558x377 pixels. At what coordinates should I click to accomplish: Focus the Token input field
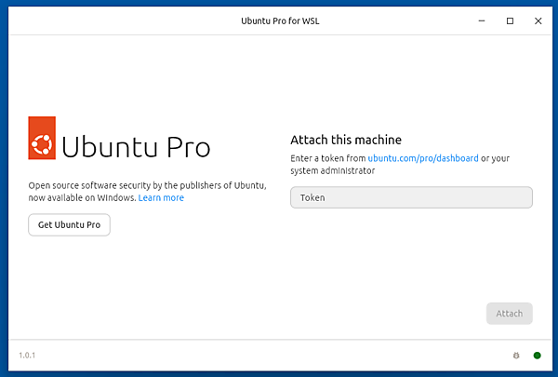coord(411,197)
